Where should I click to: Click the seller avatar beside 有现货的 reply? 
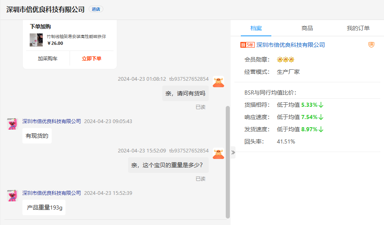(x=13, y=124)
